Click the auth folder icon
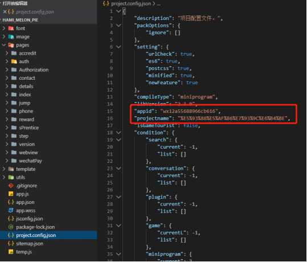307x262 pixels. 14,62
